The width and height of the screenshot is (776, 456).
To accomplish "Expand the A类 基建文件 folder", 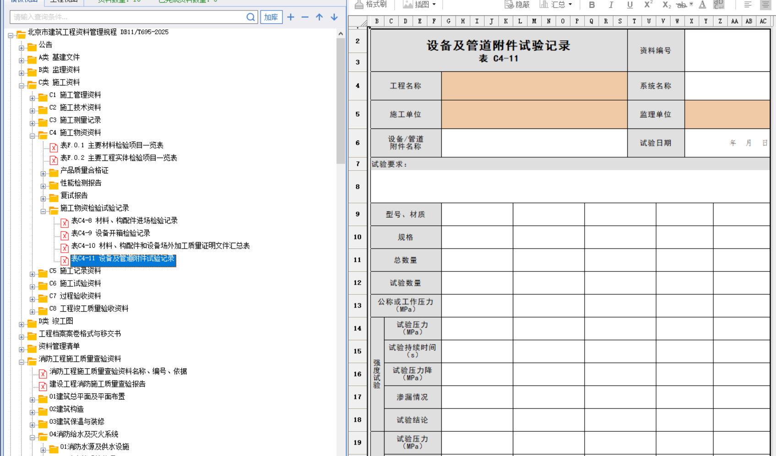I will [x=22, y=60].
